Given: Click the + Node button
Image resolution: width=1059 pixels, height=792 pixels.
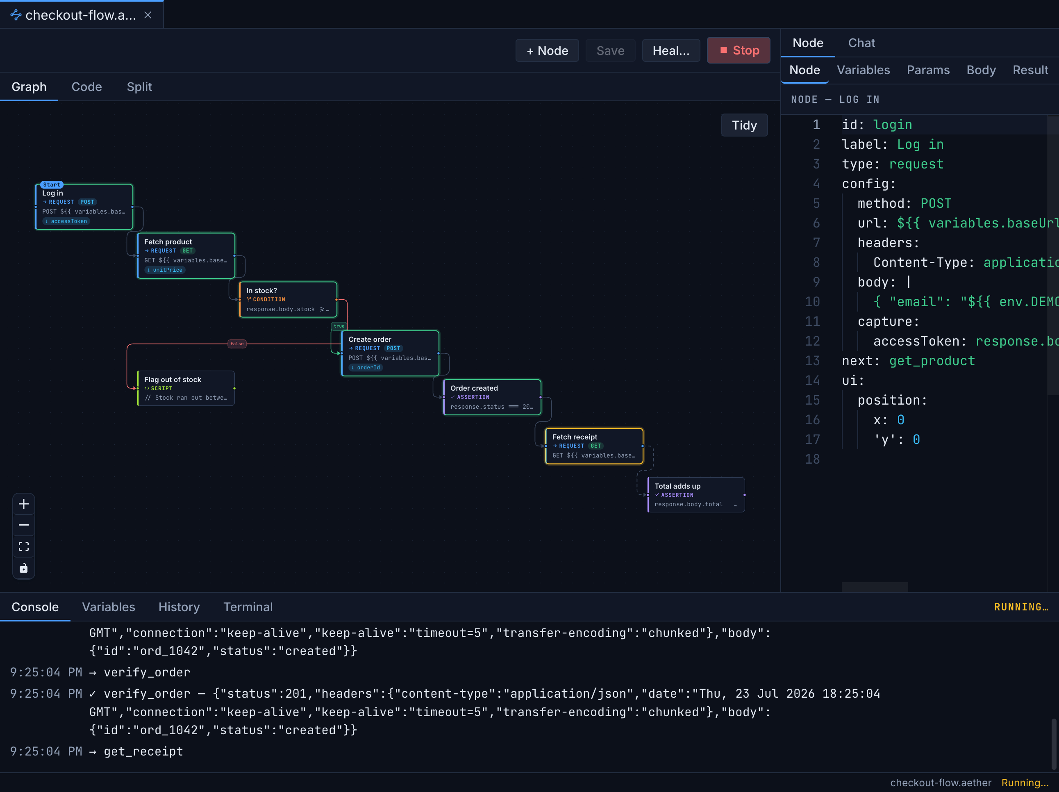Looking at the screenshot, I should click(x=547, y=51).
